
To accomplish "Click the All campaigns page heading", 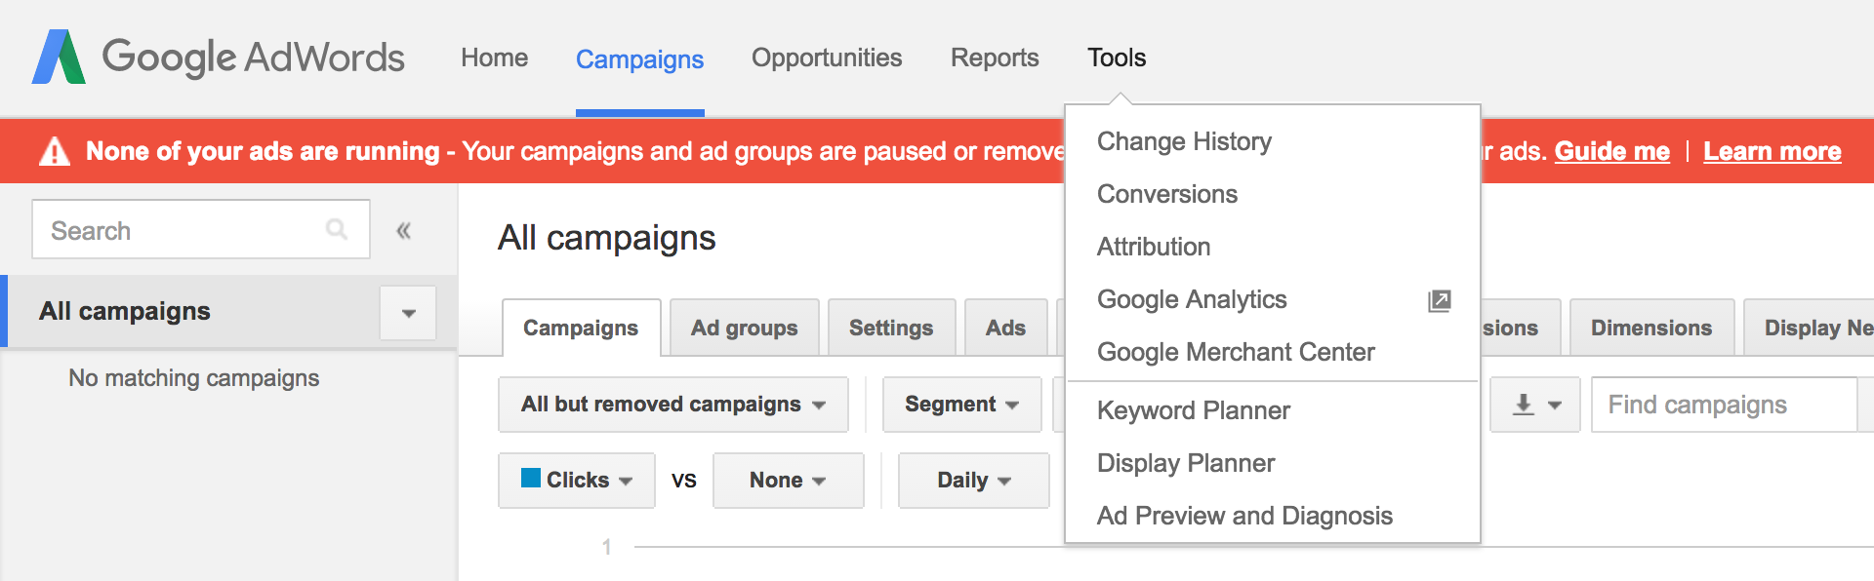I will (x=607, y=238).
